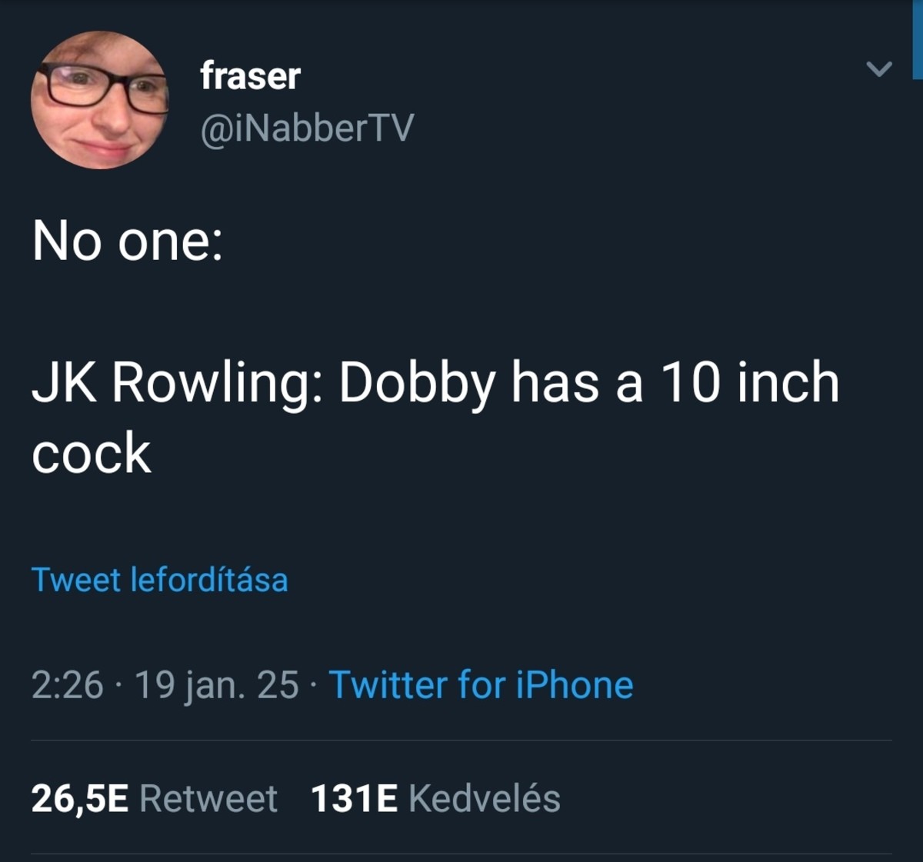Click fraser's round profile picture

99,100
